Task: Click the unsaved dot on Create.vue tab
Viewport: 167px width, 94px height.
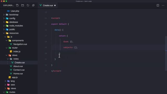Action: point(55,5)
